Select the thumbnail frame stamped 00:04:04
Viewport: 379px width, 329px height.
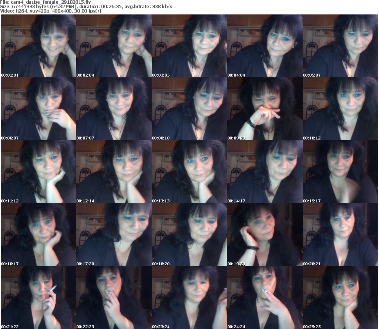(265, 46)
